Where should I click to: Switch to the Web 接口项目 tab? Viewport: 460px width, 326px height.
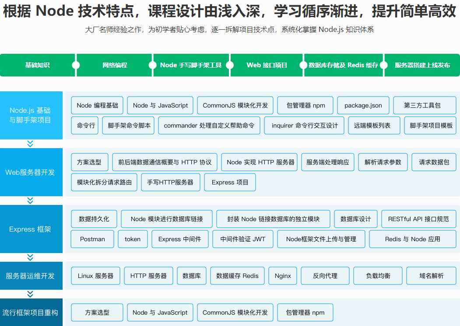tap(267, 65)
